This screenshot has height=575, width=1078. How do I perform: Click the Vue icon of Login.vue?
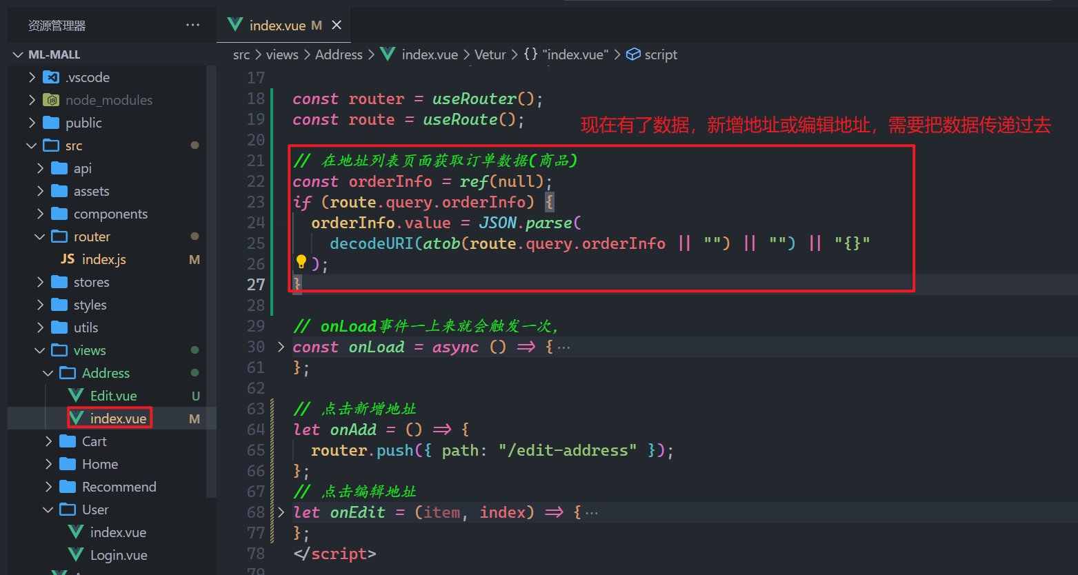pyautogui.click(x=76, y=555)
